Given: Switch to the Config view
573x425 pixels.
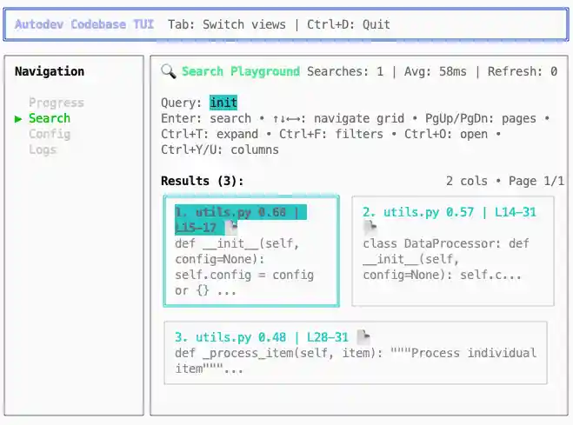Looking at the screenshot, I should point(49,134).
